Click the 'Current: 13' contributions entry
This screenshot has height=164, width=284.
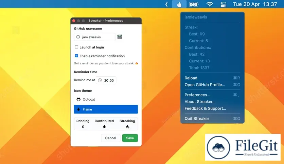199,61
